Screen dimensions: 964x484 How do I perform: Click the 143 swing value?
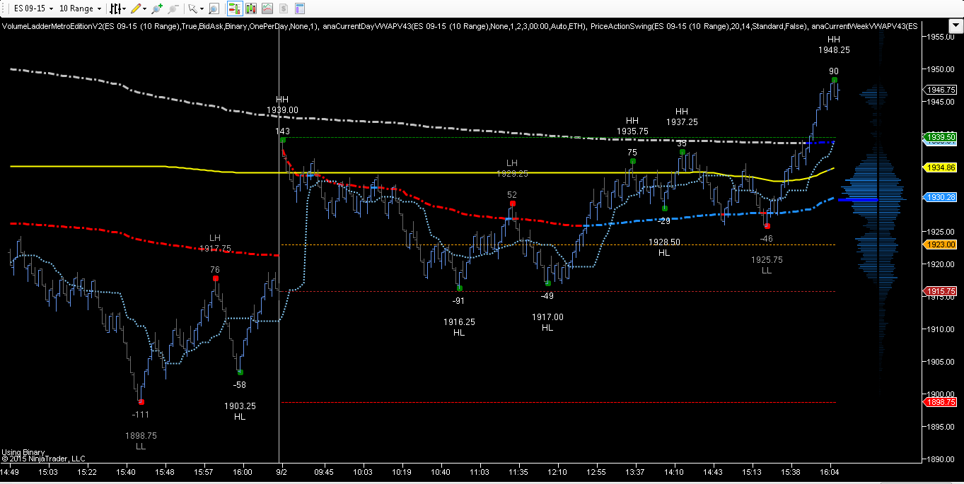pyautogui.click(x=282, y=131)
